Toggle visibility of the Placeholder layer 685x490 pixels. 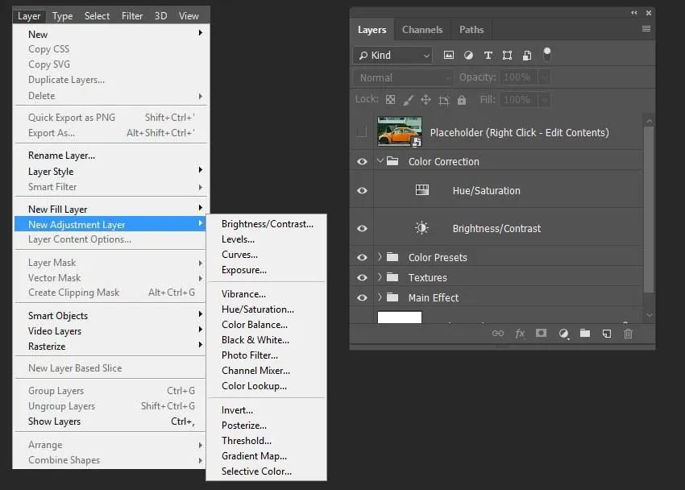pos(362,132)
